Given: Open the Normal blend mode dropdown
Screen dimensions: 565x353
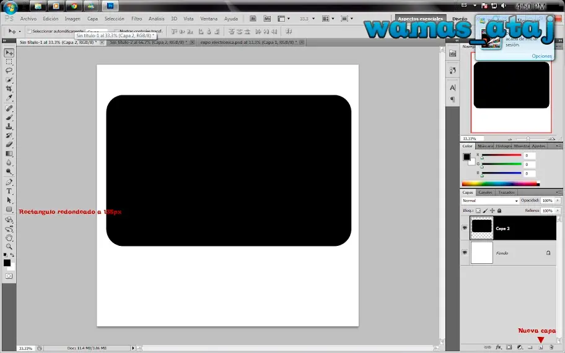Looking at the screenshot, I should click(490, 201).
